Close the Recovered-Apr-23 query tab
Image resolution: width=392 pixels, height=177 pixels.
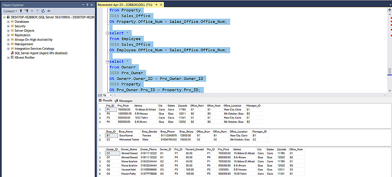tap(161, 5)
